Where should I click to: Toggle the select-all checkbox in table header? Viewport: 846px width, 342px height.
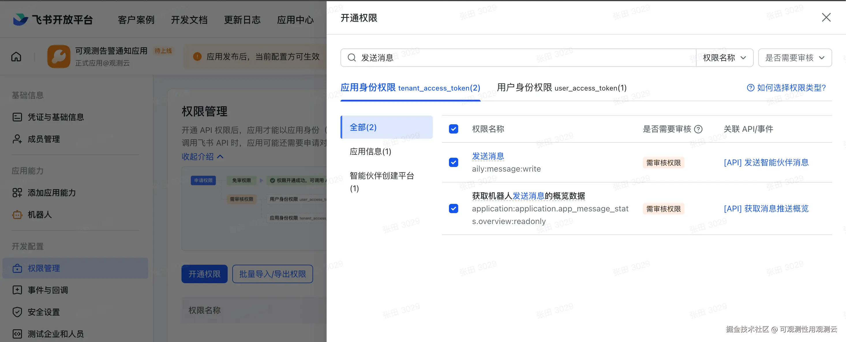pyautogui.click(x=453, y=129)
